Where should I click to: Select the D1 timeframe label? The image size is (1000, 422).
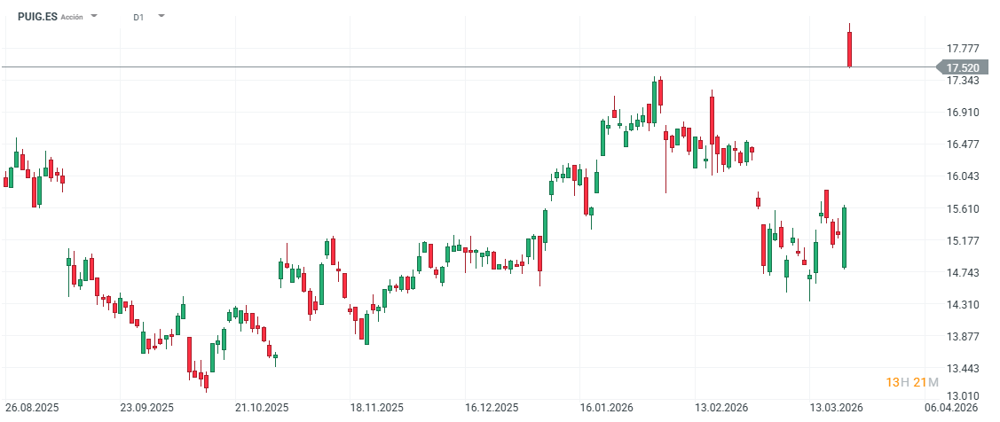pyautogui.click(x=138, y=17)
